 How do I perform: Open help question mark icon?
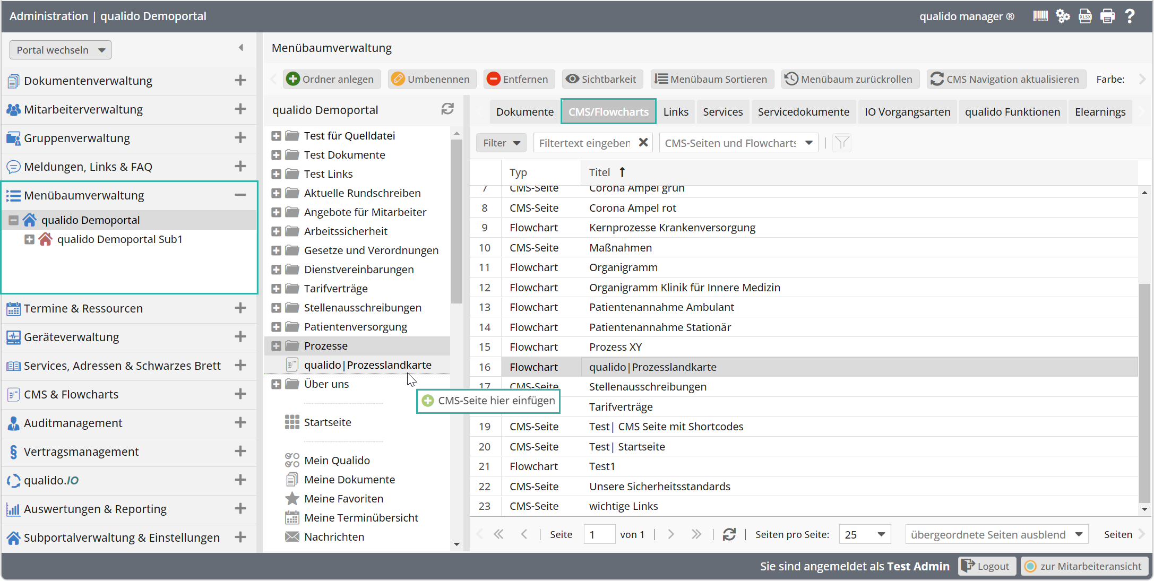(1130, 16)
